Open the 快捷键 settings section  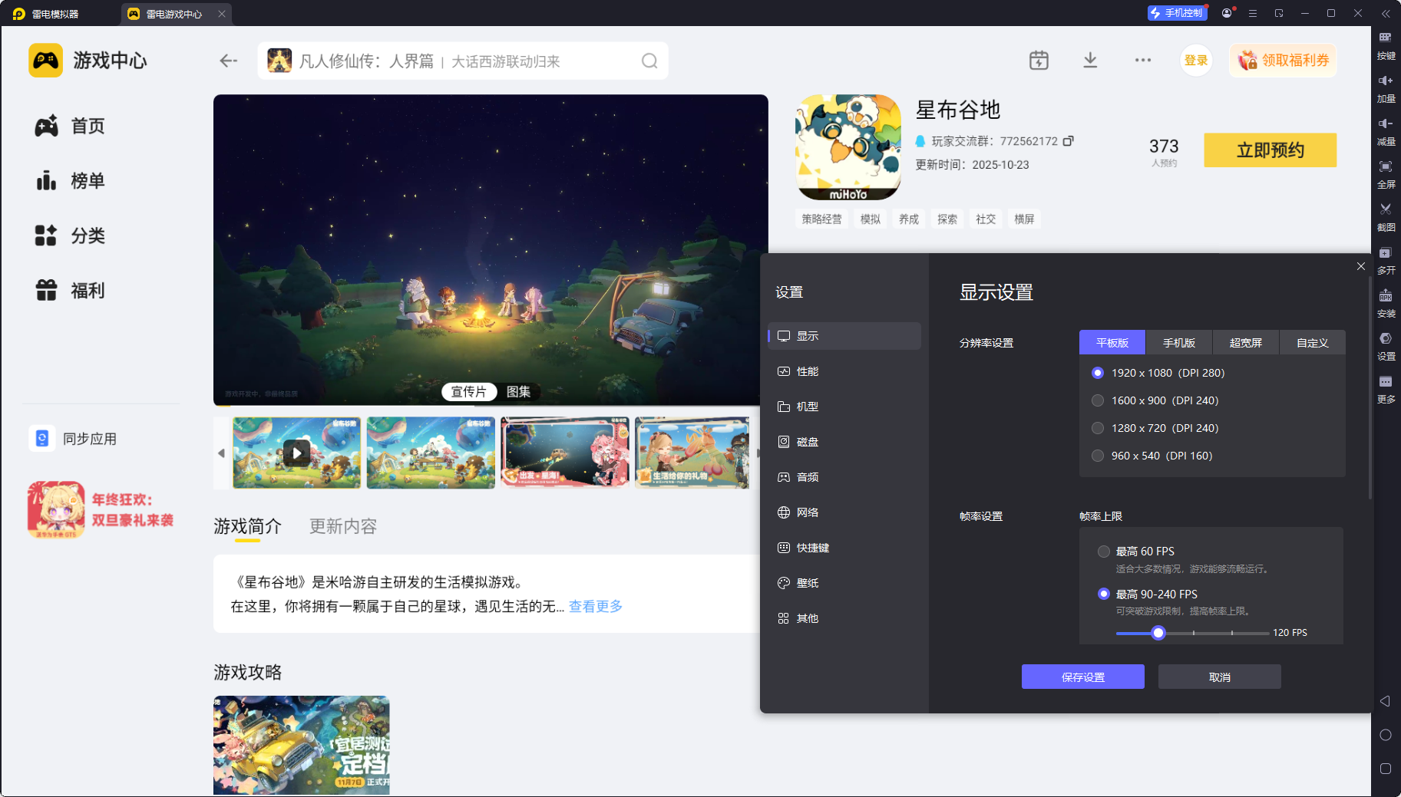coord(844,548)
